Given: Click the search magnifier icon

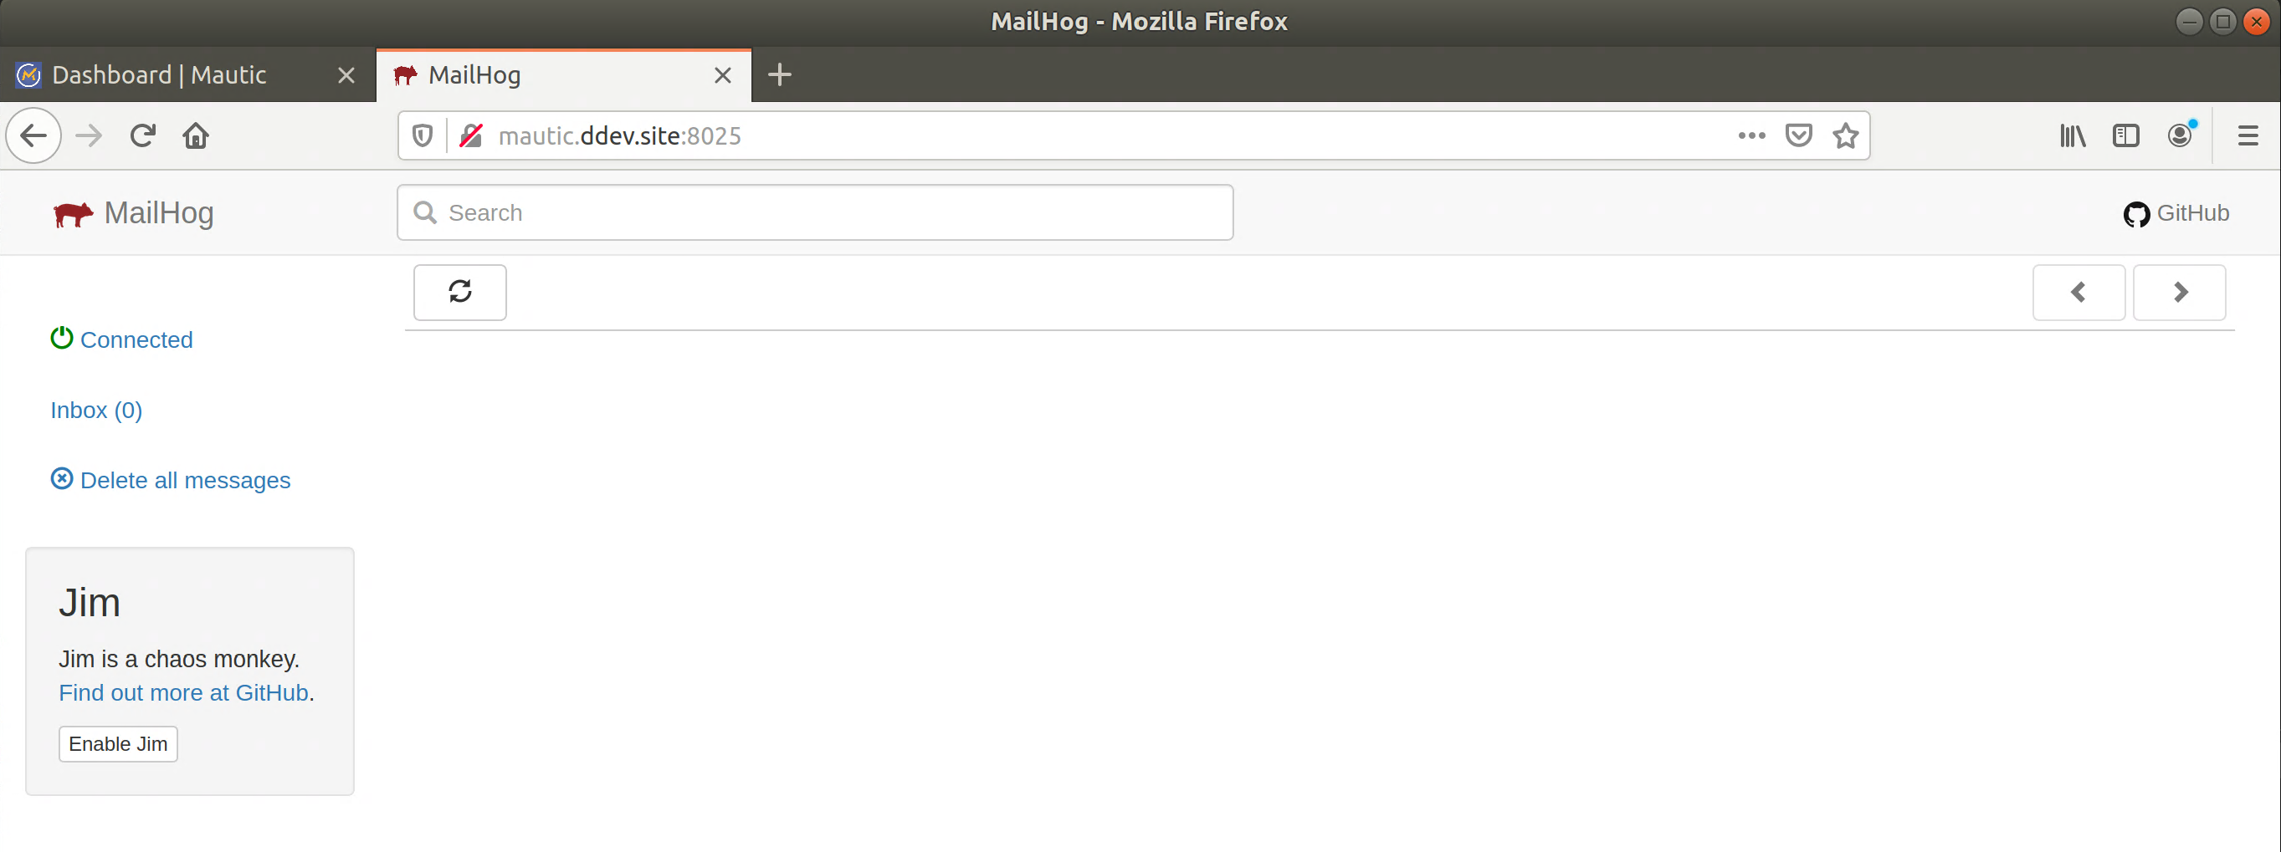Looking at the screenshot, I should [x=426, y=212].
